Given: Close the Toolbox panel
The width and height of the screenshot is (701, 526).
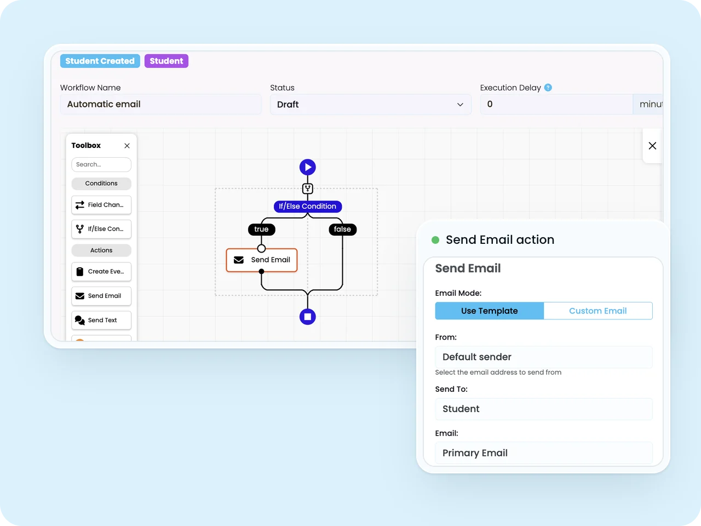Looking at the screenshot, I should tap(127, 146).
